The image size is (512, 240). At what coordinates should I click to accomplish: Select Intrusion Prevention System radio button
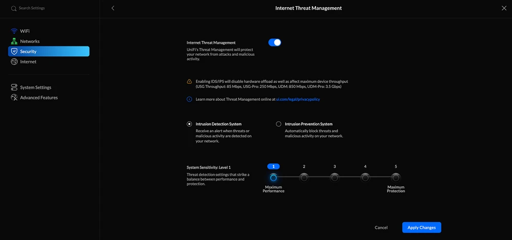coord(279,124)
